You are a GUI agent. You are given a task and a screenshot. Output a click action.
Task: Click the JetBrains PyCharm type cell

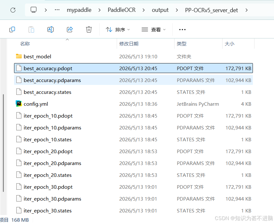click(198, 104)
